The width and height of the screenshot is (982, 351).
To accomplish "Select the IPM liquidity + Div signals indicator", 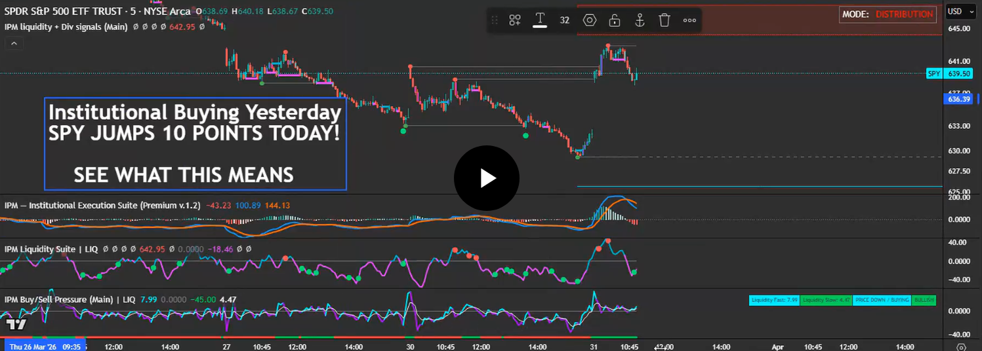I will (66, 27).
